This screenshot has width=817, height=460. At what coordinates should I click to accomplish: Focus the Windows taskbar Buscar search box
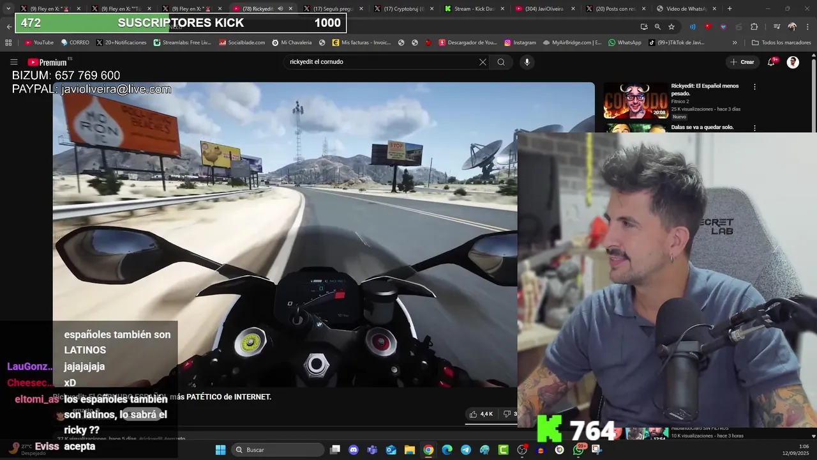(277, 450)
